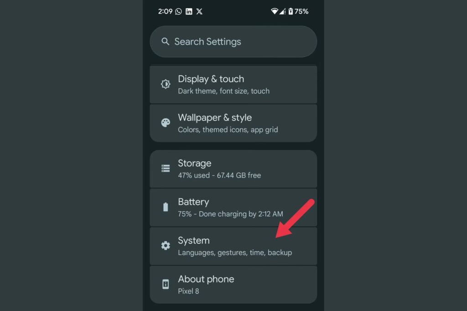The width and height of the screenshot is (467, 311).
Task: Tap the Battery icon in settings list
Action: 166,207
